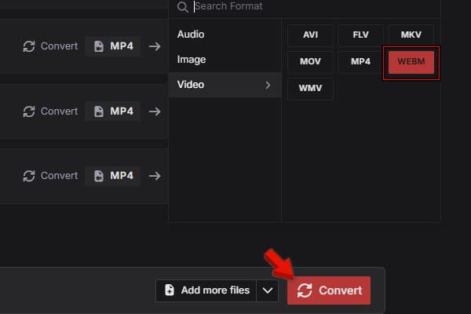Click the refresh icon on red Convert button
Image resolution: width=471 pixels, height=314 pixels.
(x=305, y=290)
